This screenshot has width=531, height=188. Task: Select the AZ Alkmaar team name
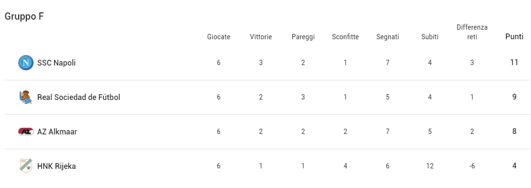click(x=57, y=132)
